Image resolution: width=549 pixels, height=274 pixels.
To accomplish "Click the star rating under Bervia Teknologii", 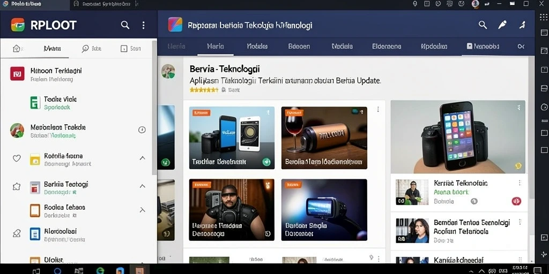I will (x=204, y=90).
